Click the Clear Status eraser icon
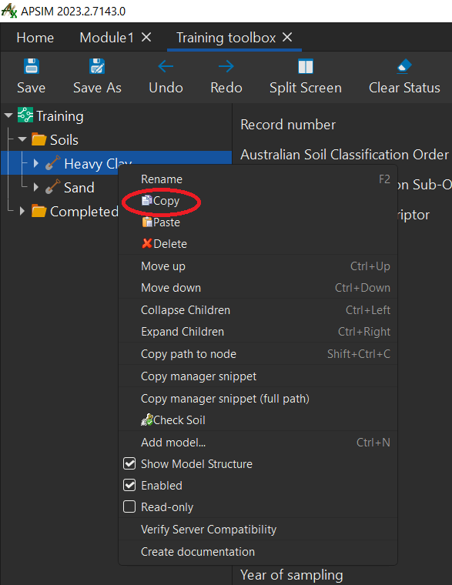 tap(404, 67)
